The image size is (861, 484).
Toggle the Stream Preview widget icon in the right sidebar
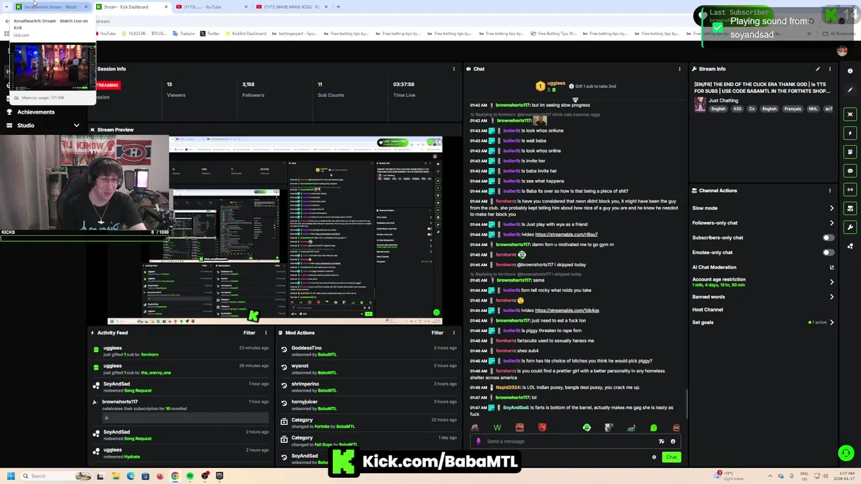pos(850,114)
